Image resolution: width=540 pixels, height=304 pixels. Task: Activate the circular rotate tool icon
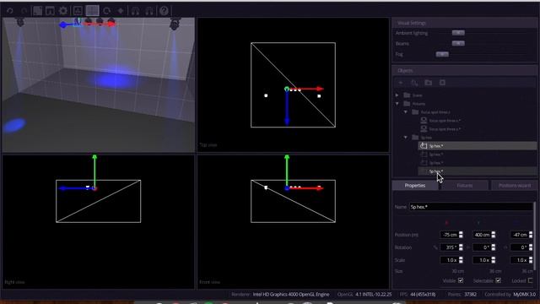[x=107, y=11]
